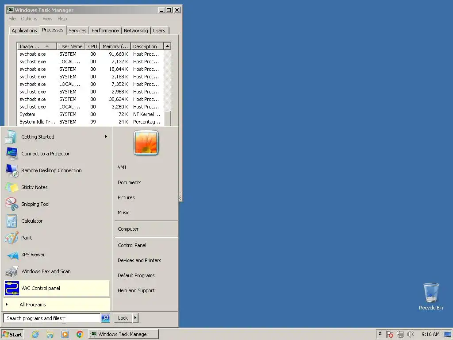Click the 9:16 AM clock
Screen dimensions: 453x340
(430, 334)
